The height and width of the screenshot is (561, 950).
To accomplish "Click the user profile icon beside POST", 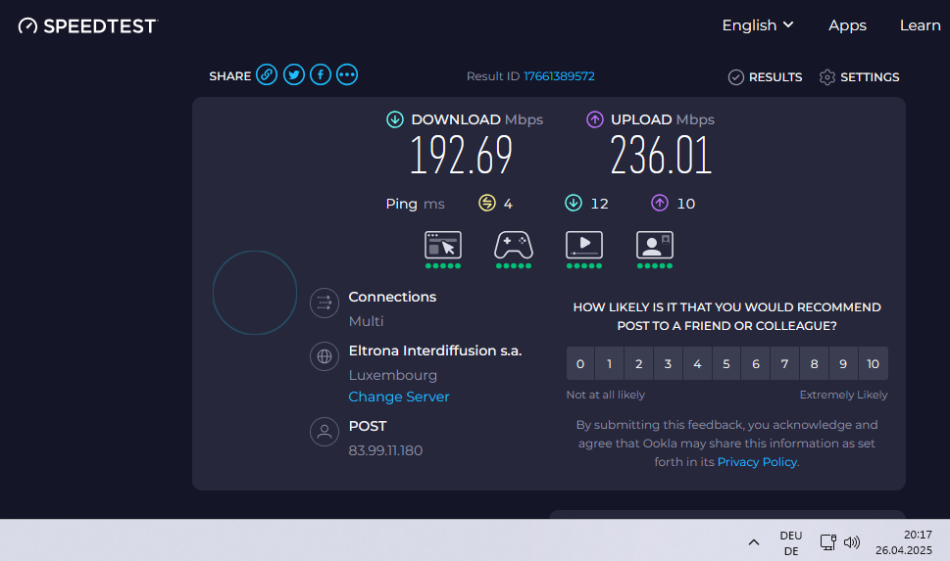I will [x=325, y=432].
